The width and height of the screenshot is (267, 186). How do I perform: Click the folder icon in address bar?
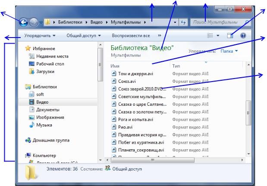pos(47,22)
